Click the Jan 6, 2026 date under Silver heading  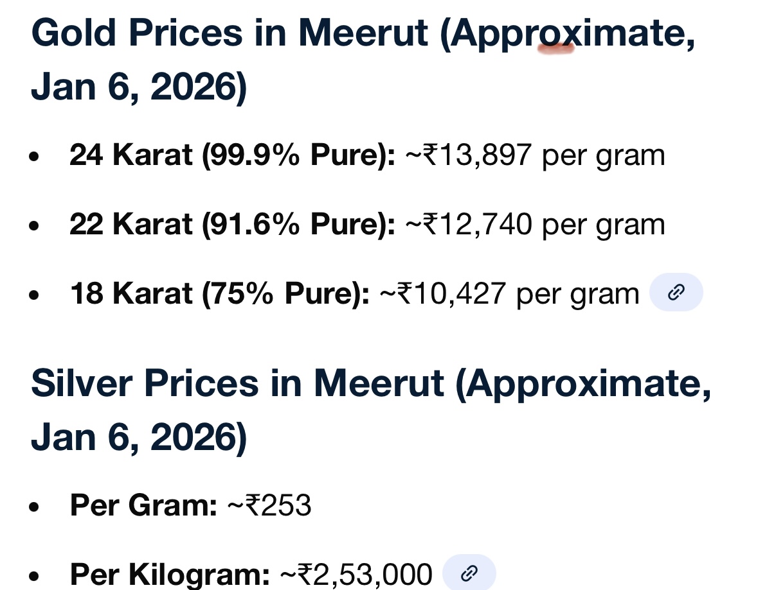tap(138, 439)
